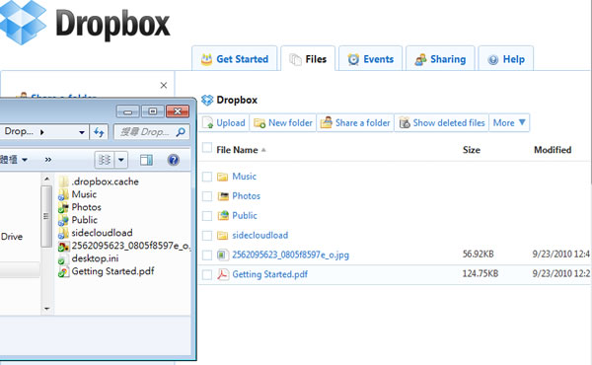The width and height of the screenshot is (592, 365).
Task: Click the Upload button
Action: (224, 122)
